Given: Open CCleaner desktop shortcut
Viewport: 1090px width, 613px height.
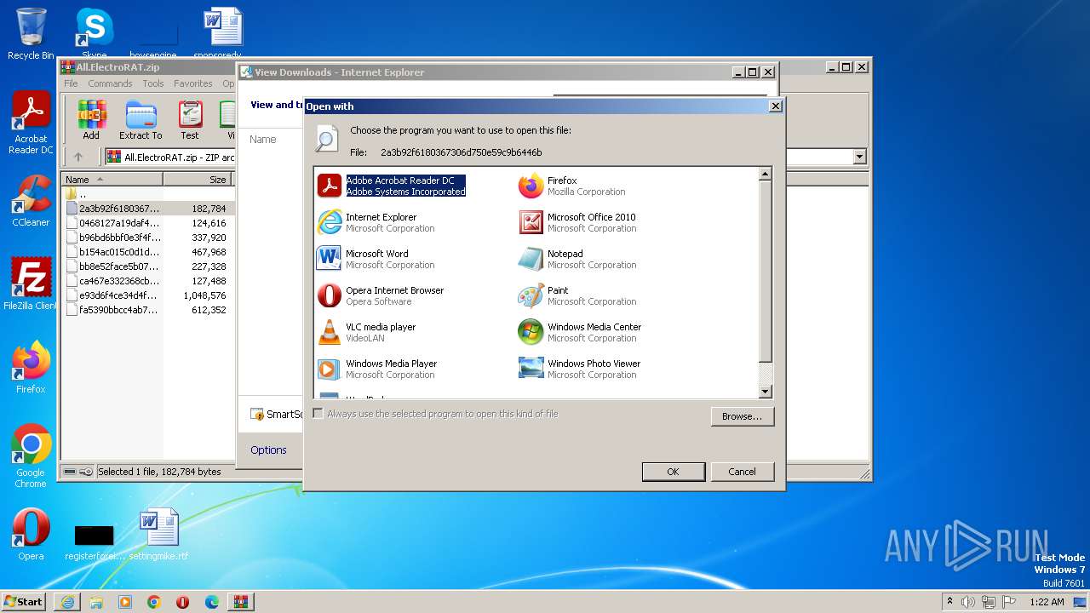Looking at the screenshot, I should tap(31, 201).
